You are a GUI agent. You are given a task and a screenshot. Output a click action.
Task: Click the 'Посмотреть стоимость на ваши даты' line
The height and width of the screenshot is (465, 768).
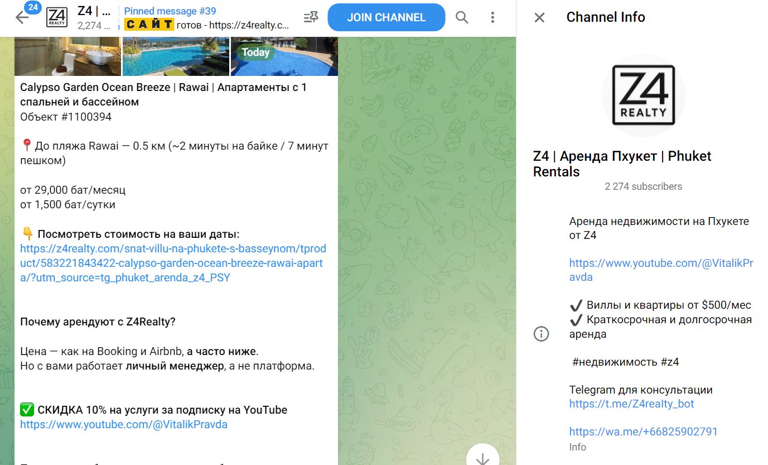(x=130, y=234)
